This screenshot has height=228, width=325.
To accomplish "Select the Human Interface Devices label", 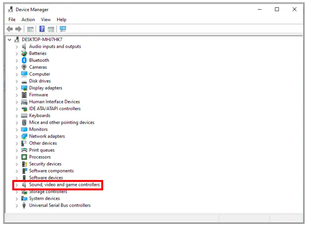I will 54,102.
